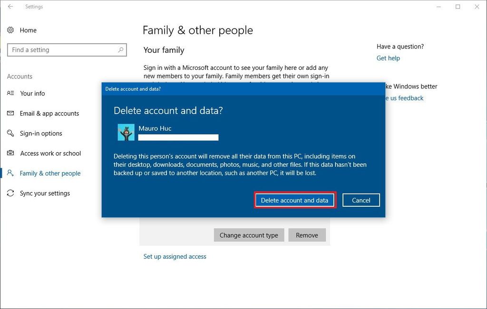Click the back arrow at top left
Screen dimensions: 487x309
(10, 6)
